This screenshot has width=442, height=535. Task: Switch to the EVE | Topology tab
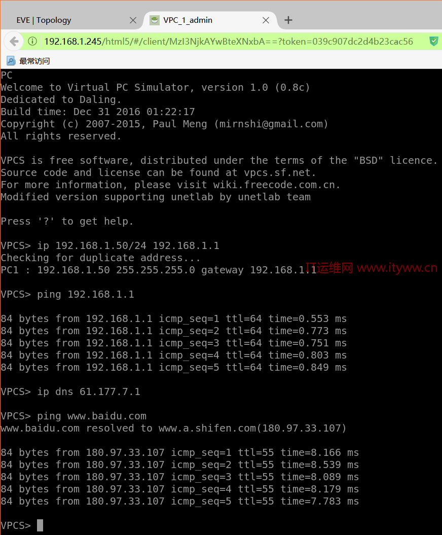71,20
